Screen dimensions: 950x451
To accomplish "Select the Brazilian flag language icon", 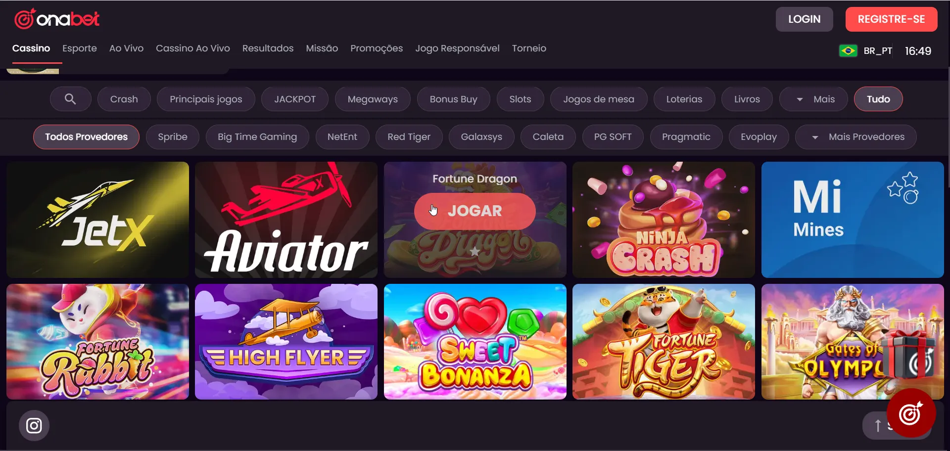I will pos(848,50).
